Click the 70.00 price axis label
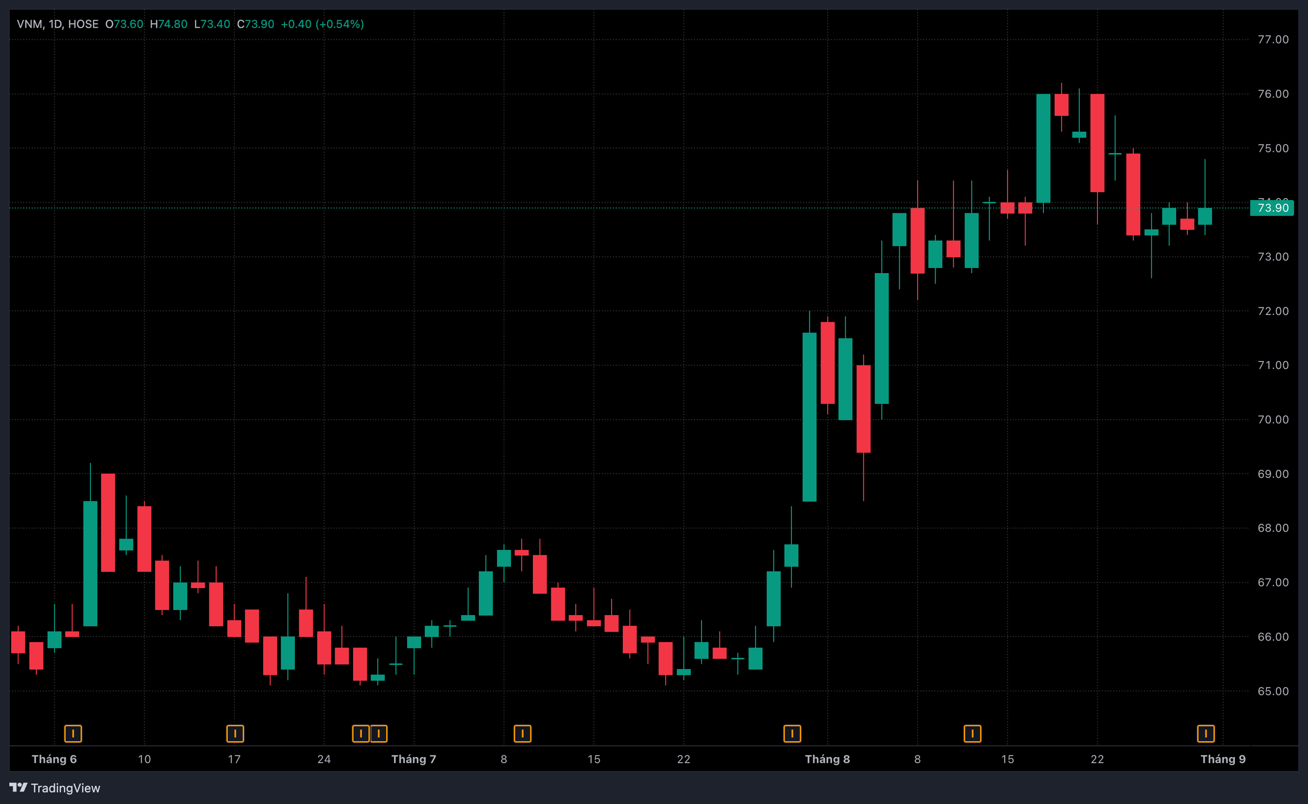1308x804 pixels. 1273,420
